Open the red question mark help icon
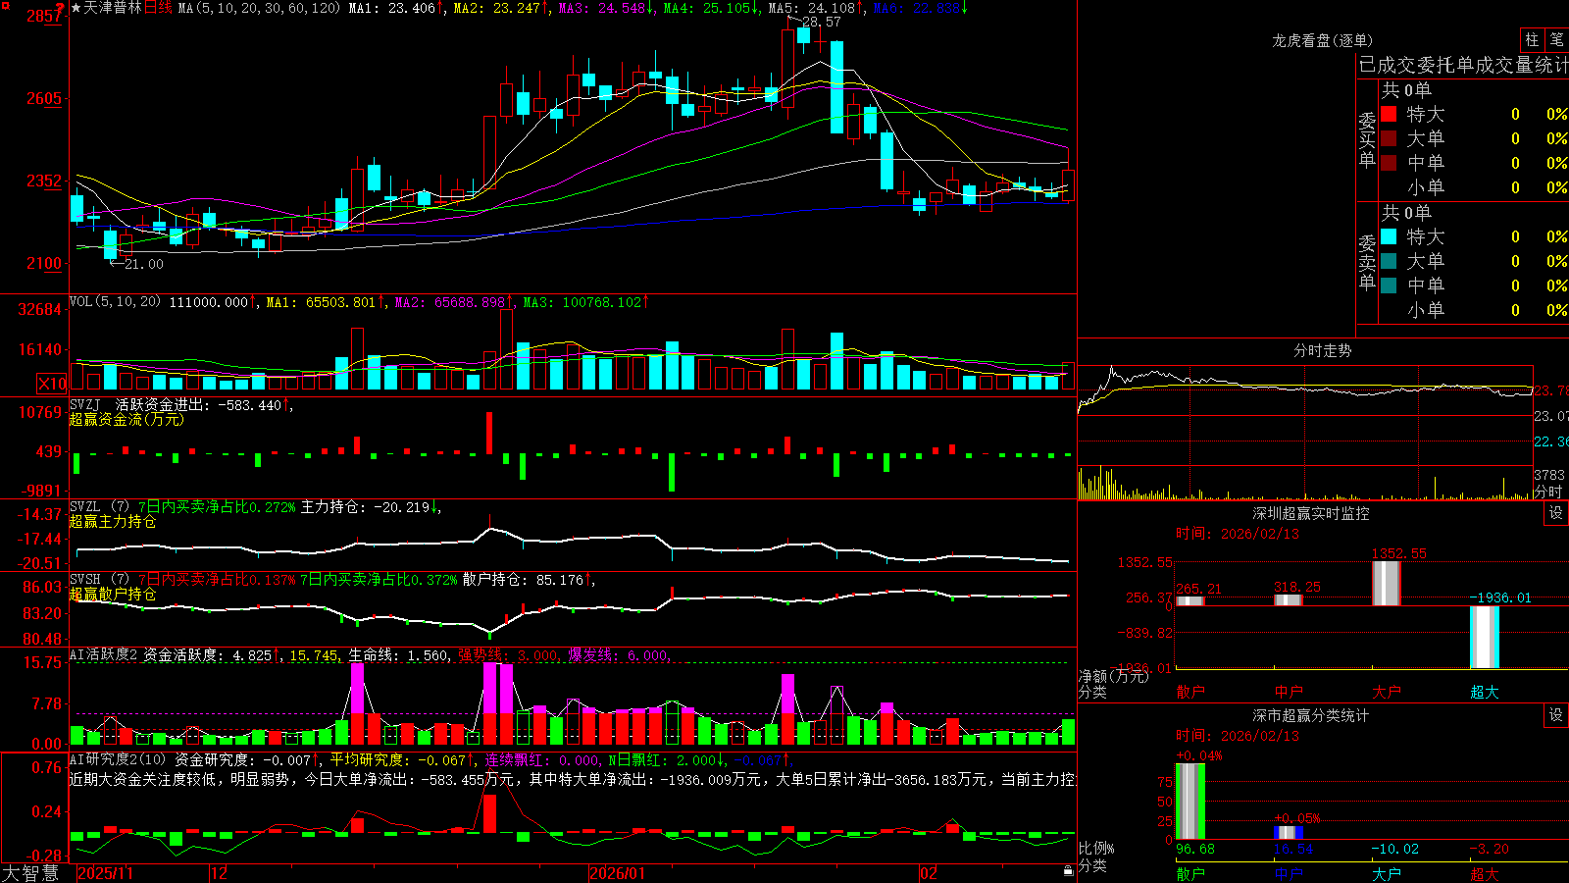This screenshot has height=883, width=1569. (x=62, y=8)
